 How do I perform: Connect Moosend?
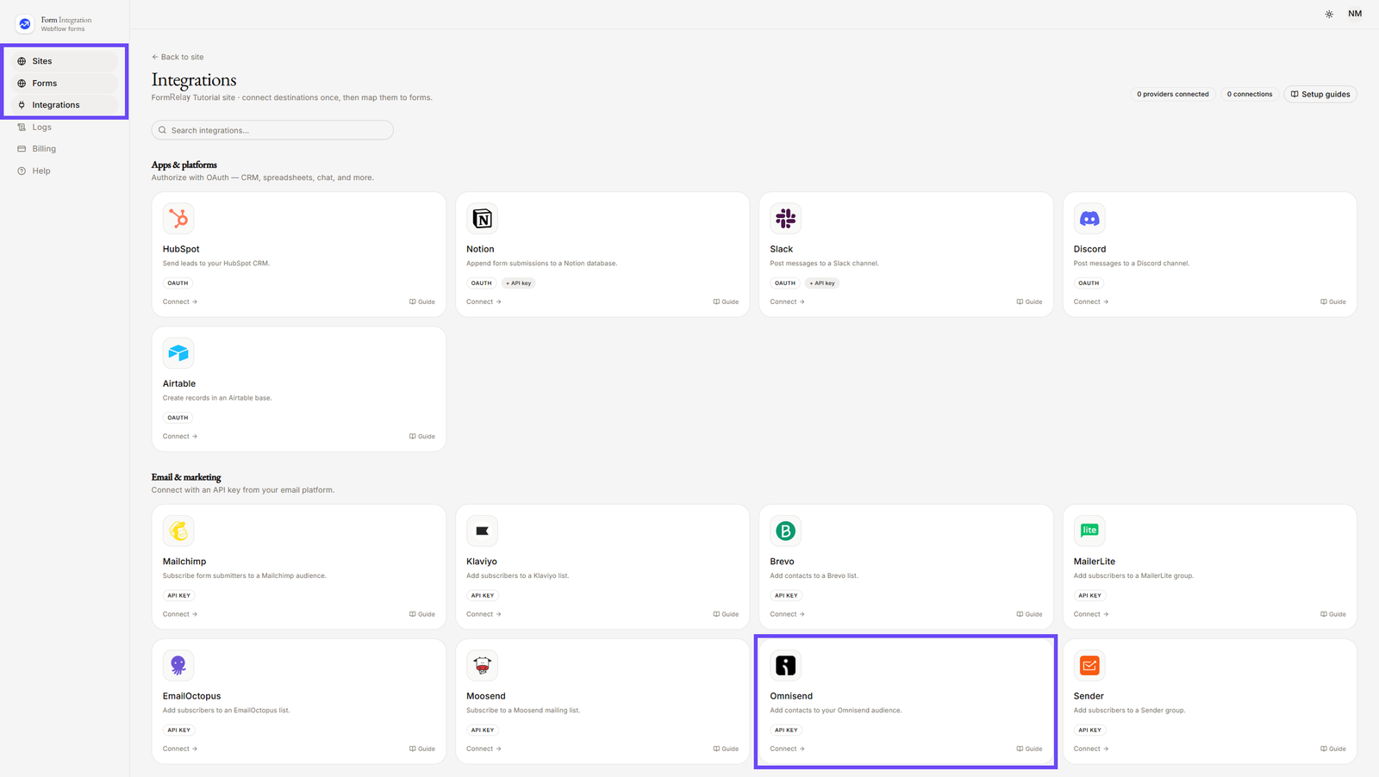pos(484,749)
